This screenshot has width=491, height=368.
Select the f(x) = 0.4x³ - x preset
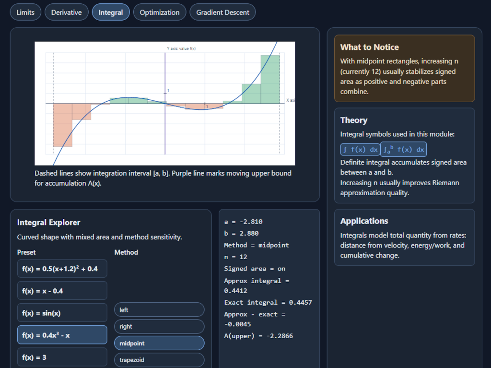(62, 335)
